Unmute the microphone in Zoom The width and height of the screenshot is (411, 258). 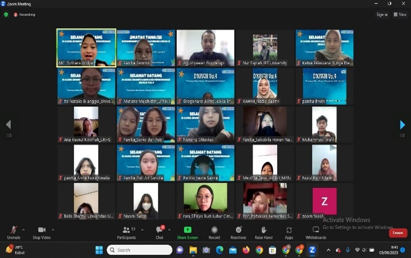tap(14, 232)
